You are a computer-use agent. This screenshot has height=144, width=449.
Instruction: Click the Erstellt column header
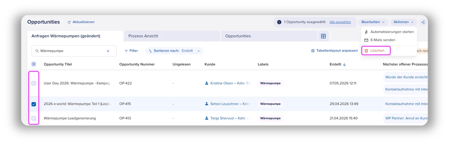point(335,64)
